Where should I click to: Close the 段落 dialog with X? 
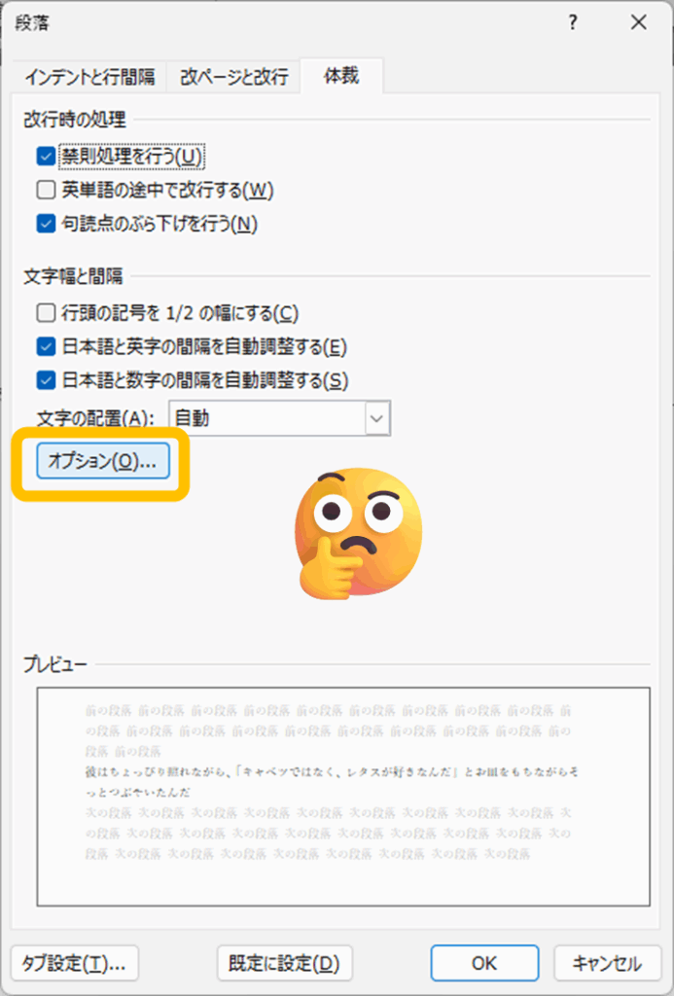point(638,23)
